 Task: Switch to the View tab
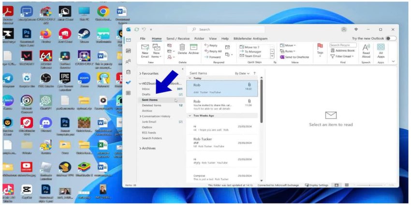[x=213, y=39]
